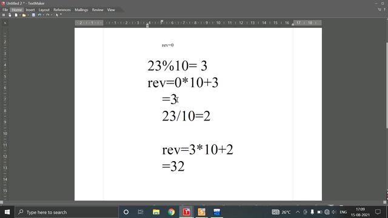
Task: Click the battery icon in the system tray
Action: (319, 212)
